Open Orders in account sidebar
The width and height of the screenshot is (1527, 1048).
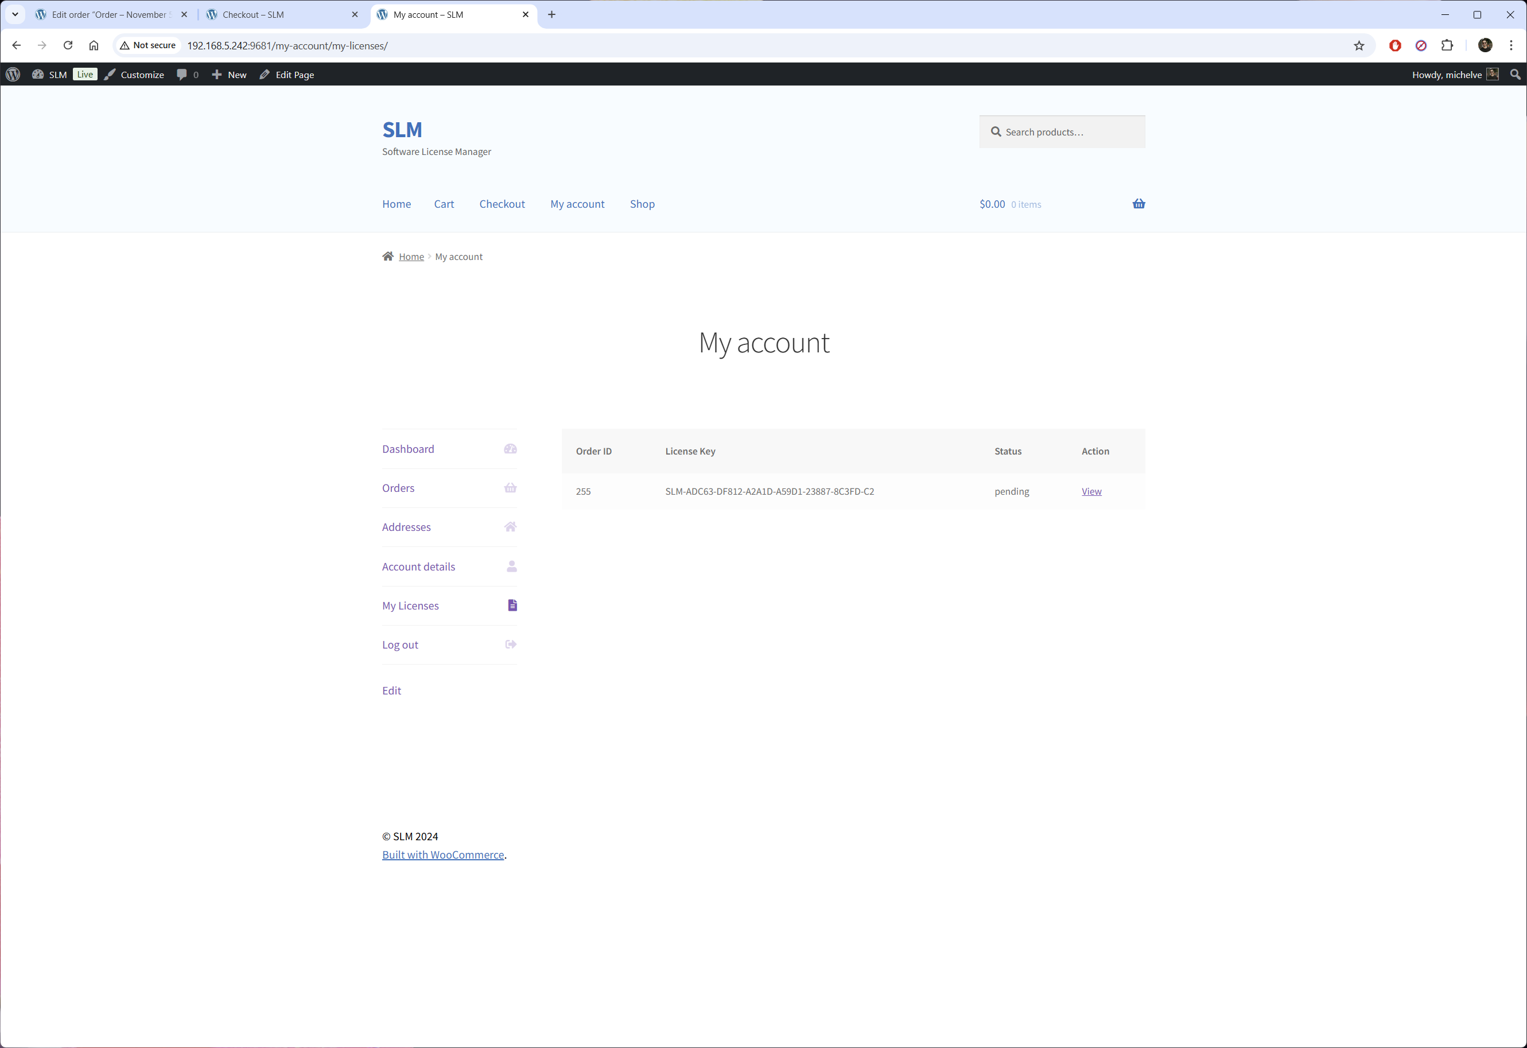(x=398, y=487)
